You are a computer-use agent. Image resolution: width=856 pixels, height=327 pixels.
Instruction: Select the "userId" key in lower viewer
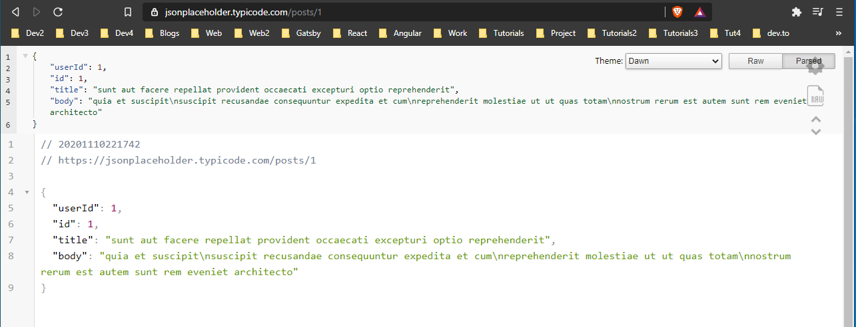tap(75, 208)
